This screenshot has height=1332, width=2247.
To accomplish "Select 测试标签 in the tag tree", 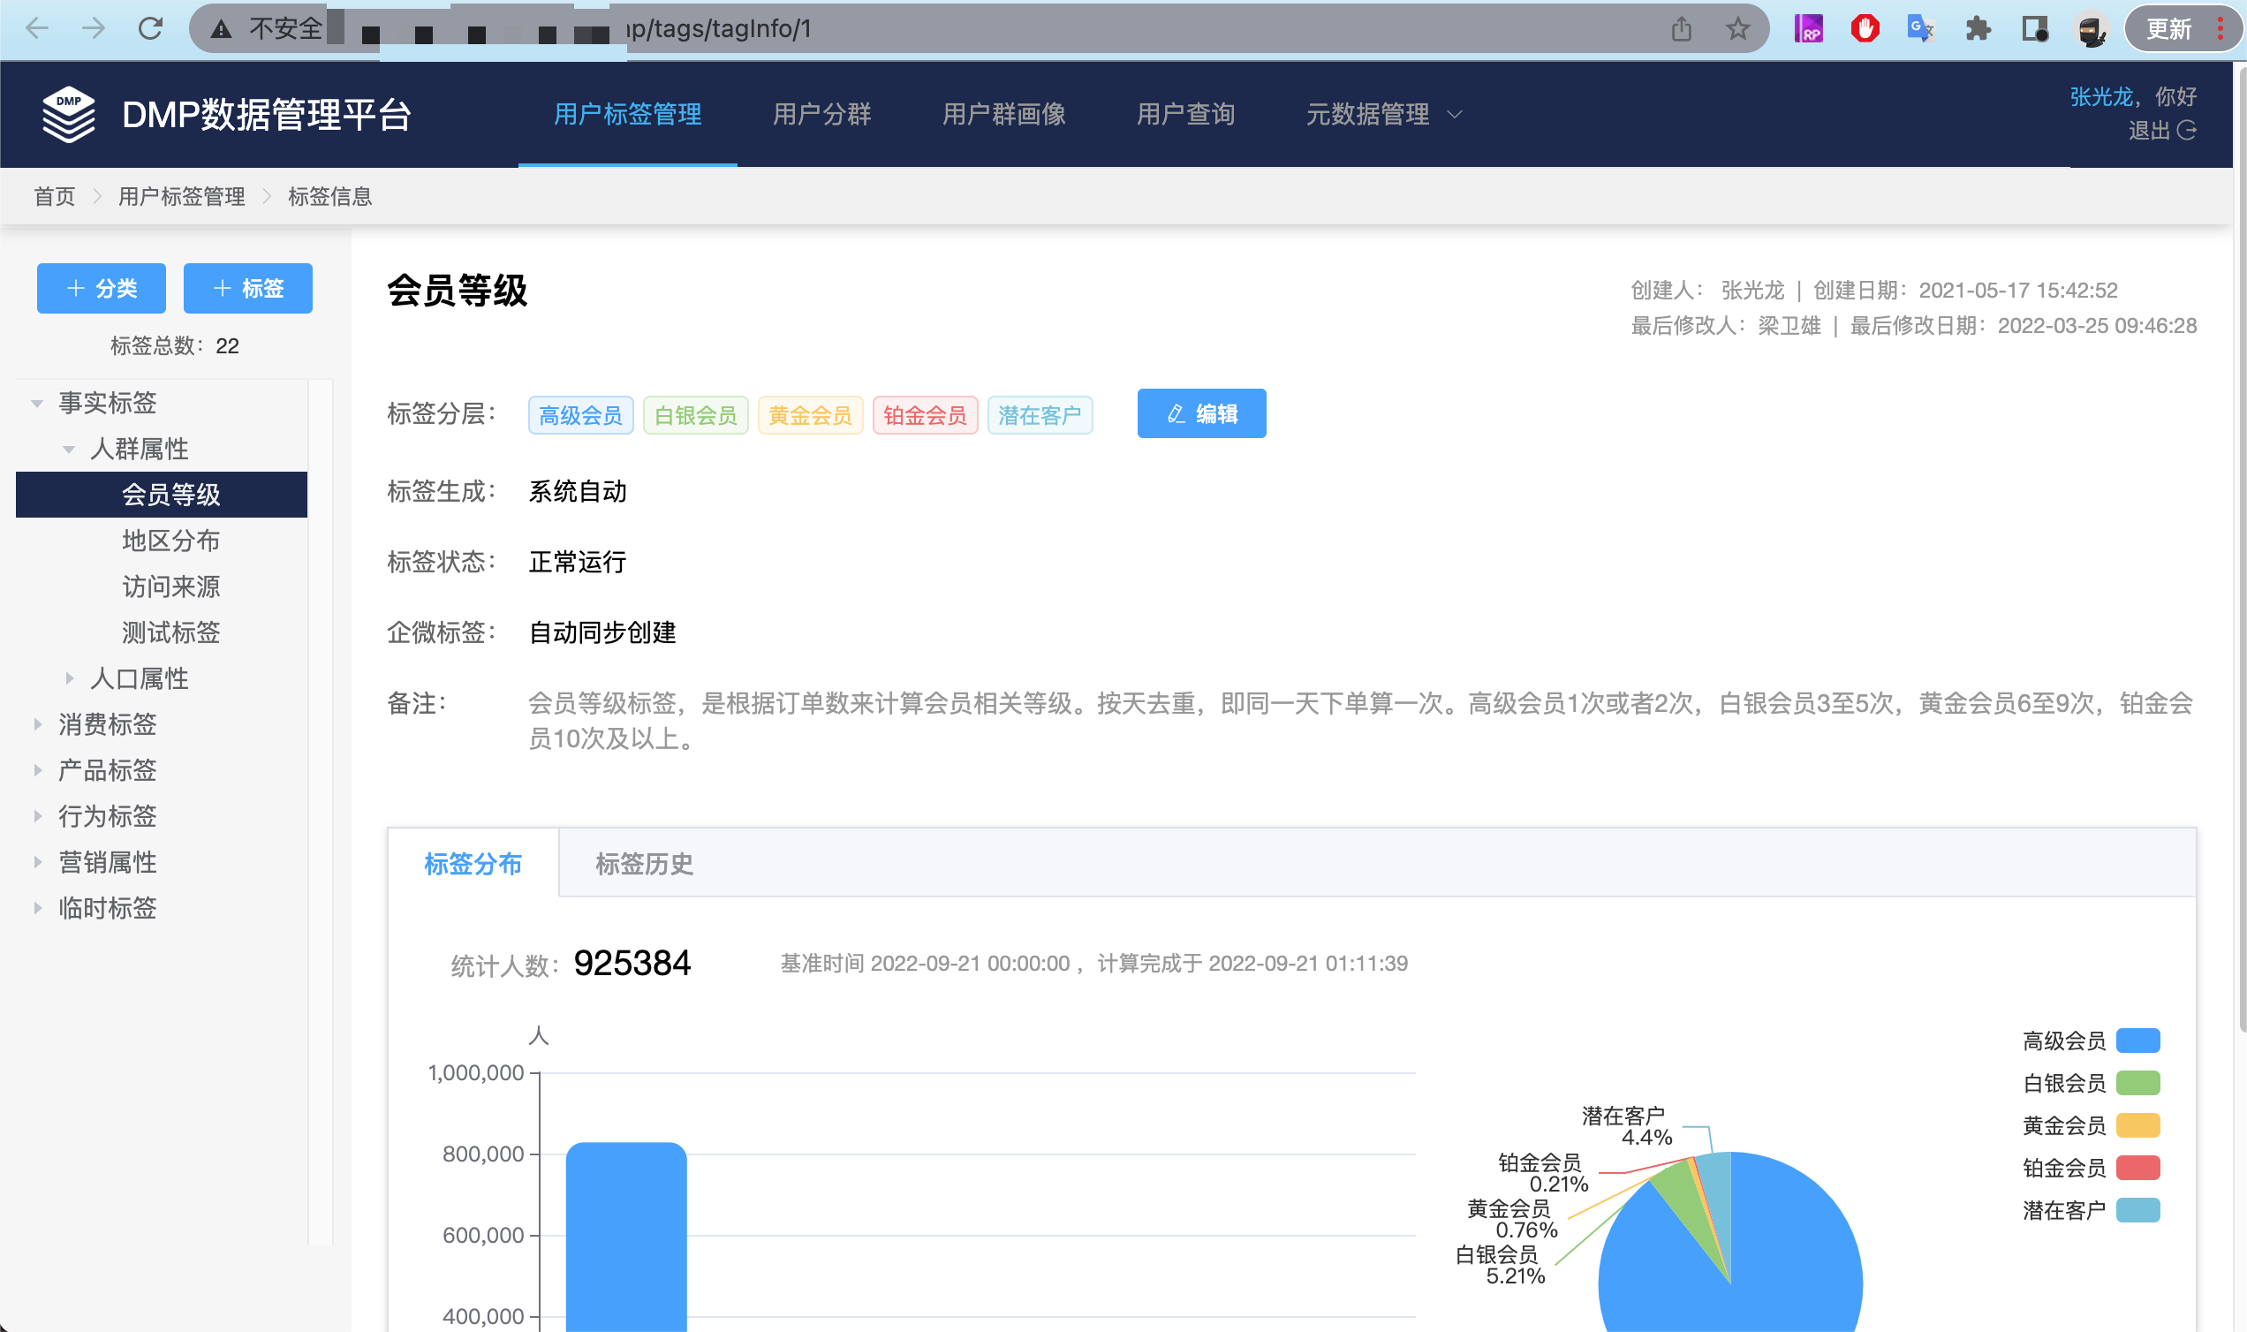I will (170, 632).
